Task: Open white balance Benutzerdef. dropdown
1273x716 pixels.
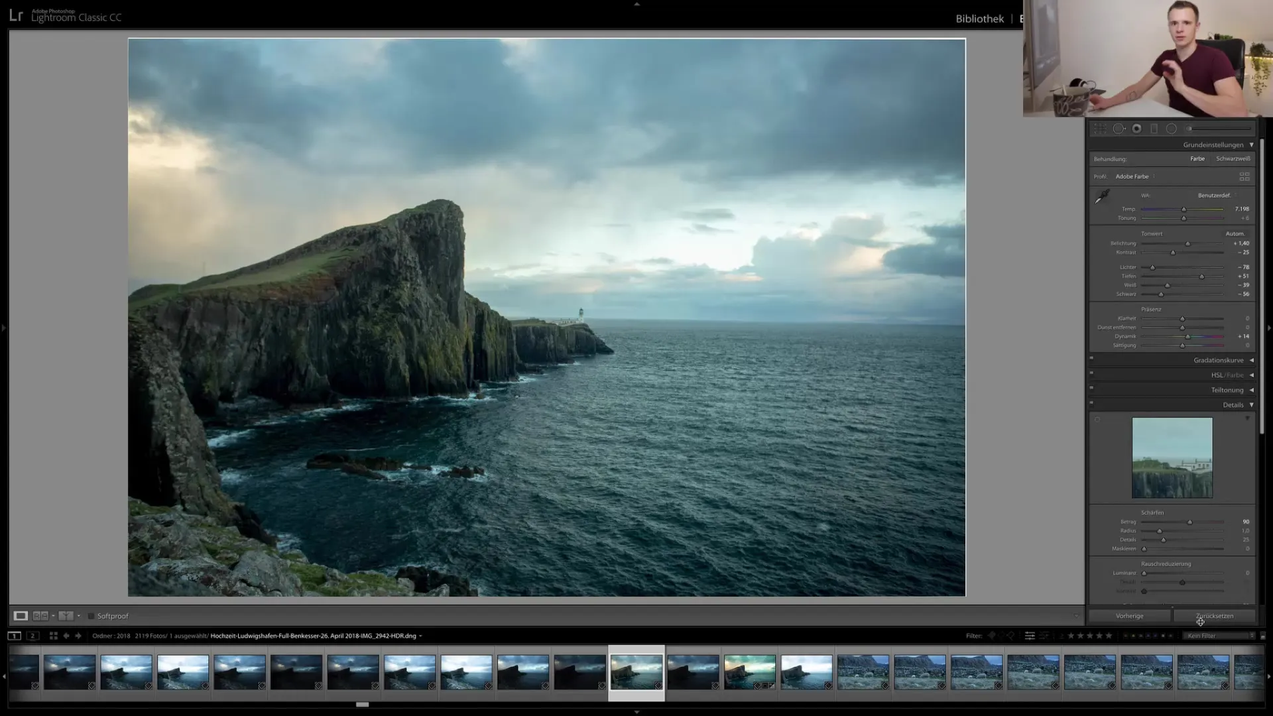Action: pyautogui.click(x=1217, y=196)
